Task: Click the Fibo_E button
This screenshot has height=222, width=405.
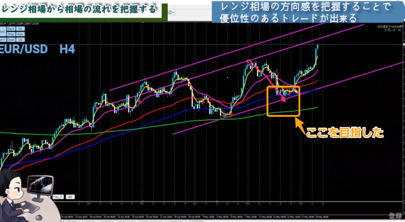Action: coord(58,197)
